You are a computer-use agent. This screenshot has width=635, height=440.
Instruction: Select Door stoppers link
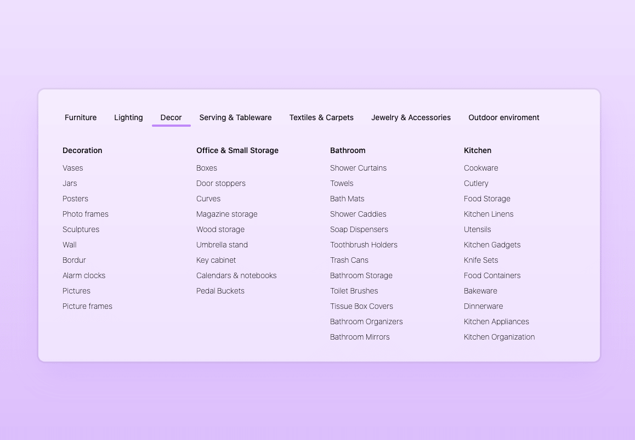(220, 183)
